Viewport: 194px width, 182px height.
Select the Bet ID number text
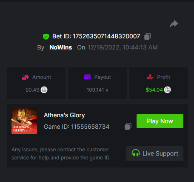(106, 36)
